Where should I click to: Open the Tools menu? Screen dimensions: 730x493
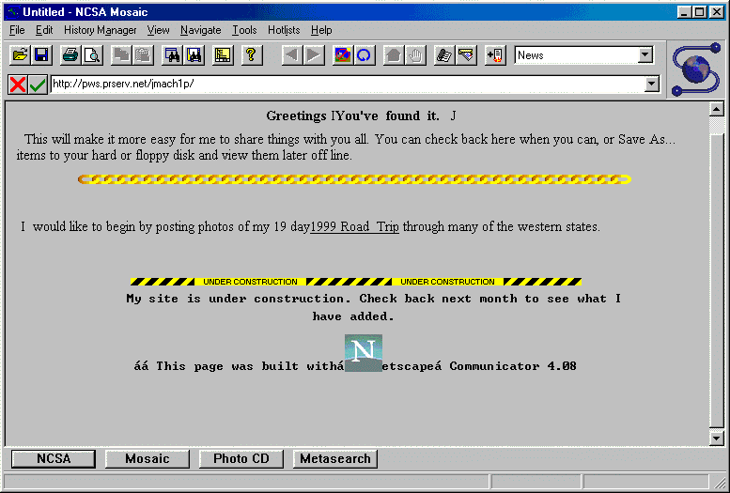click(x=244, y=30)
